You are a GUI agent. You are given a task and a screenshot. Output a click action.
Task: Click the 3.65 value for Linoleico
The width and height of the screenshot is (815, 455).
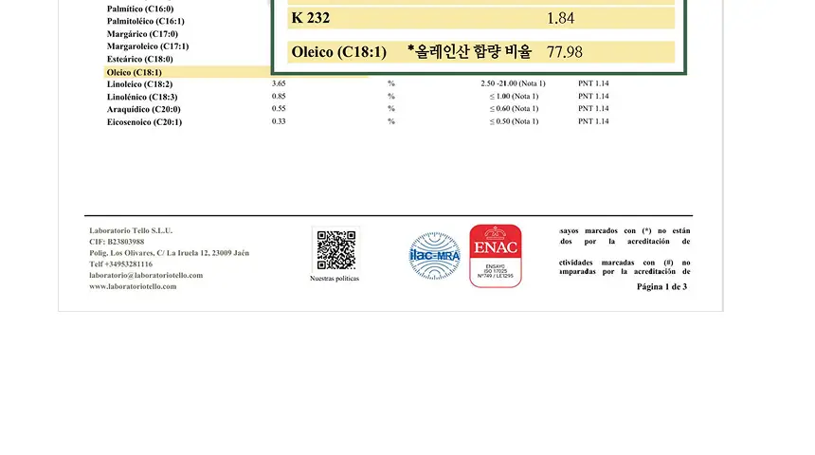[279, 83]
